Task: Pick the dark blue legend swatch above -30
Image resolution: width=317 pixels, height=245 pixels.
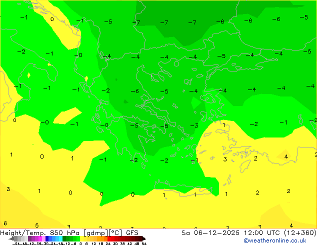Action: (x=47, y=238)
